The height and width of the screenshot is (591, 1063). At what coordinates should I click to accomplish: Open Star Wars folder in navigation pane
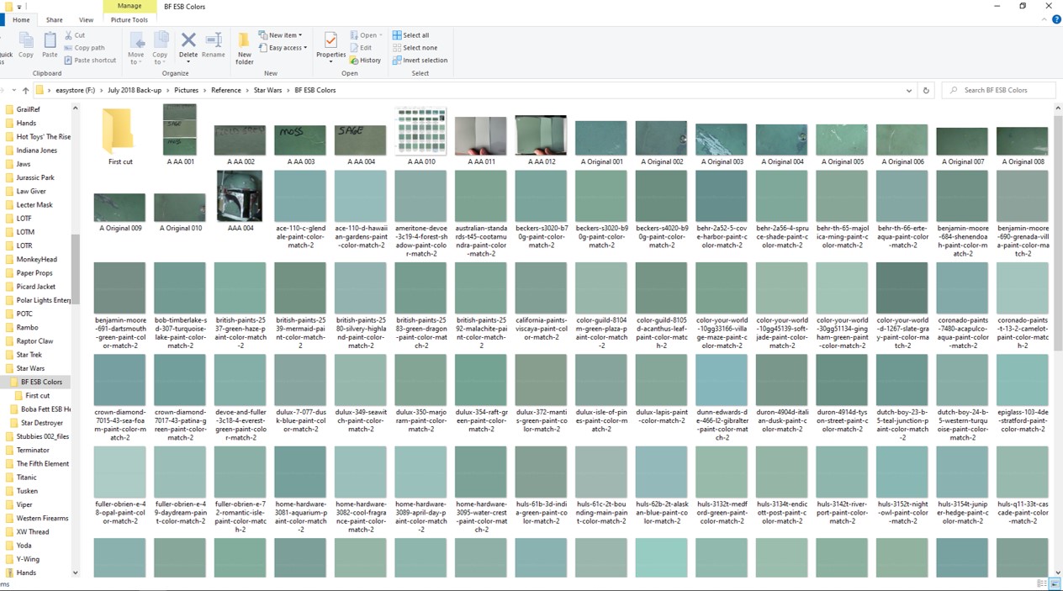pos(30,368)
